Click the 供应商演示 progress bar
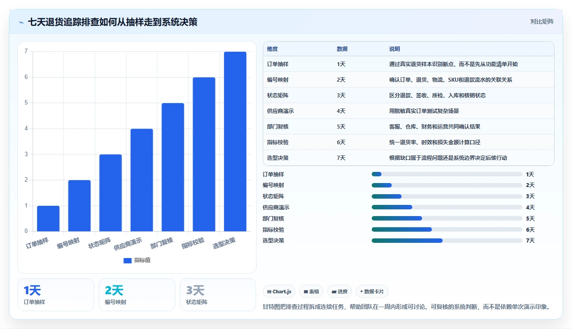The height and width of the screenshot is (329, 572). click(x=447, y=207)
